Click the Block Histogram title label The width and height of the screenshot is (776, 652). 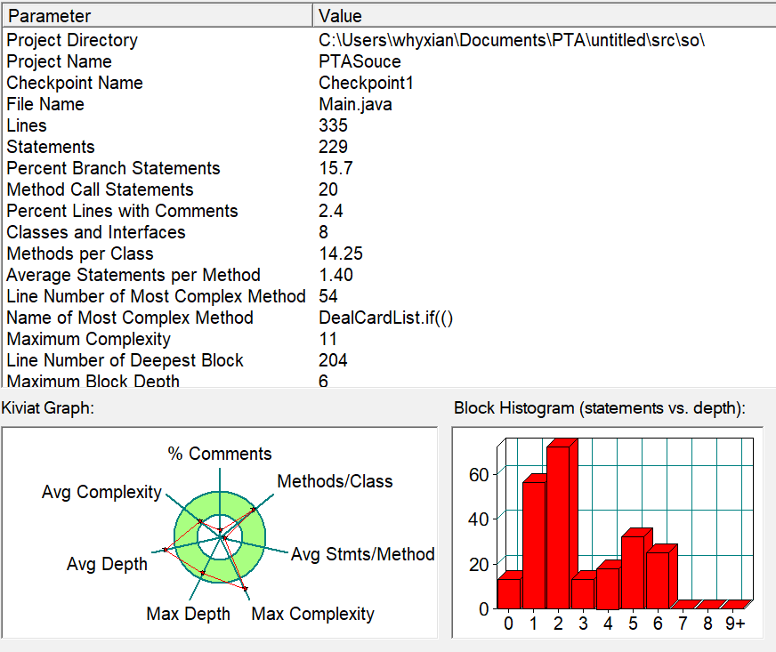point(599,408)
